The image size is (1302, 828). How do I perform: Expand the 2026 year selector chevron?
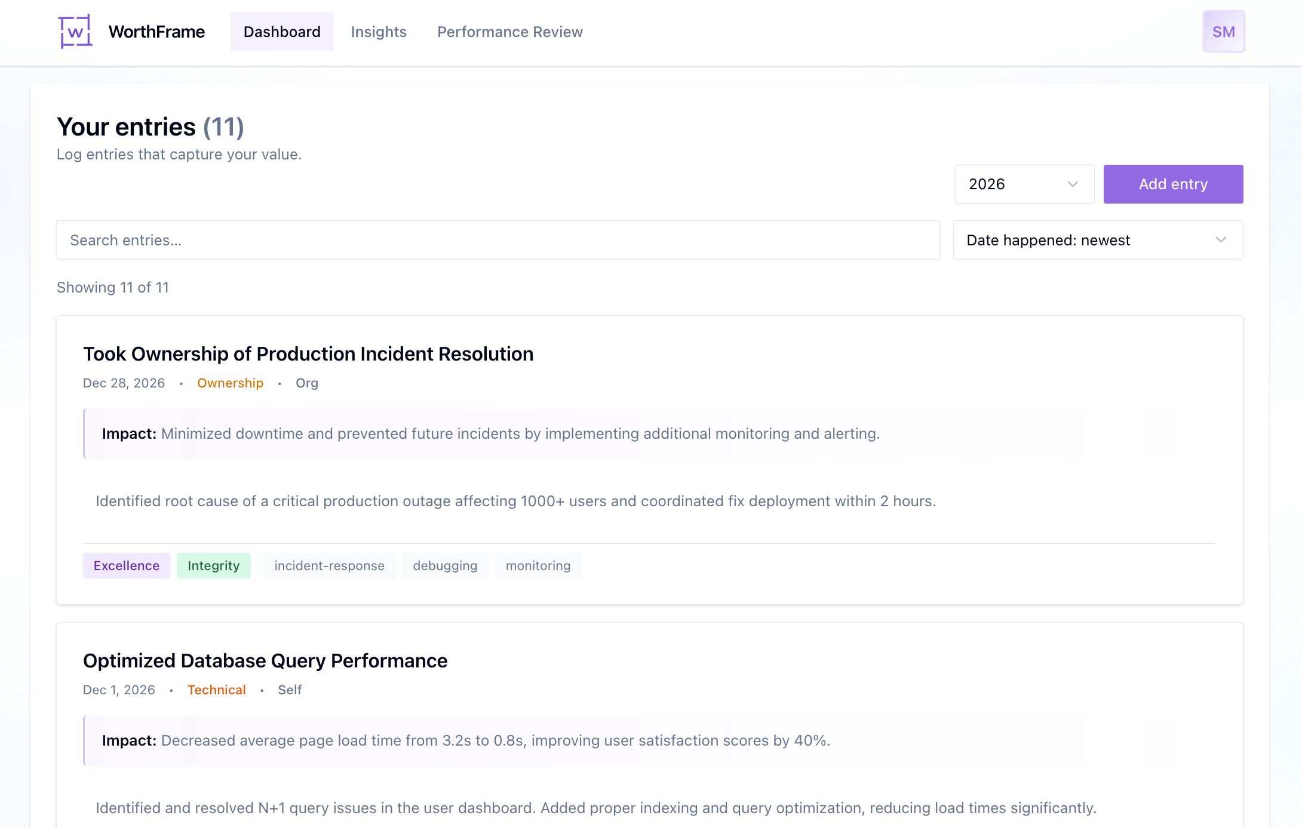1071,184
